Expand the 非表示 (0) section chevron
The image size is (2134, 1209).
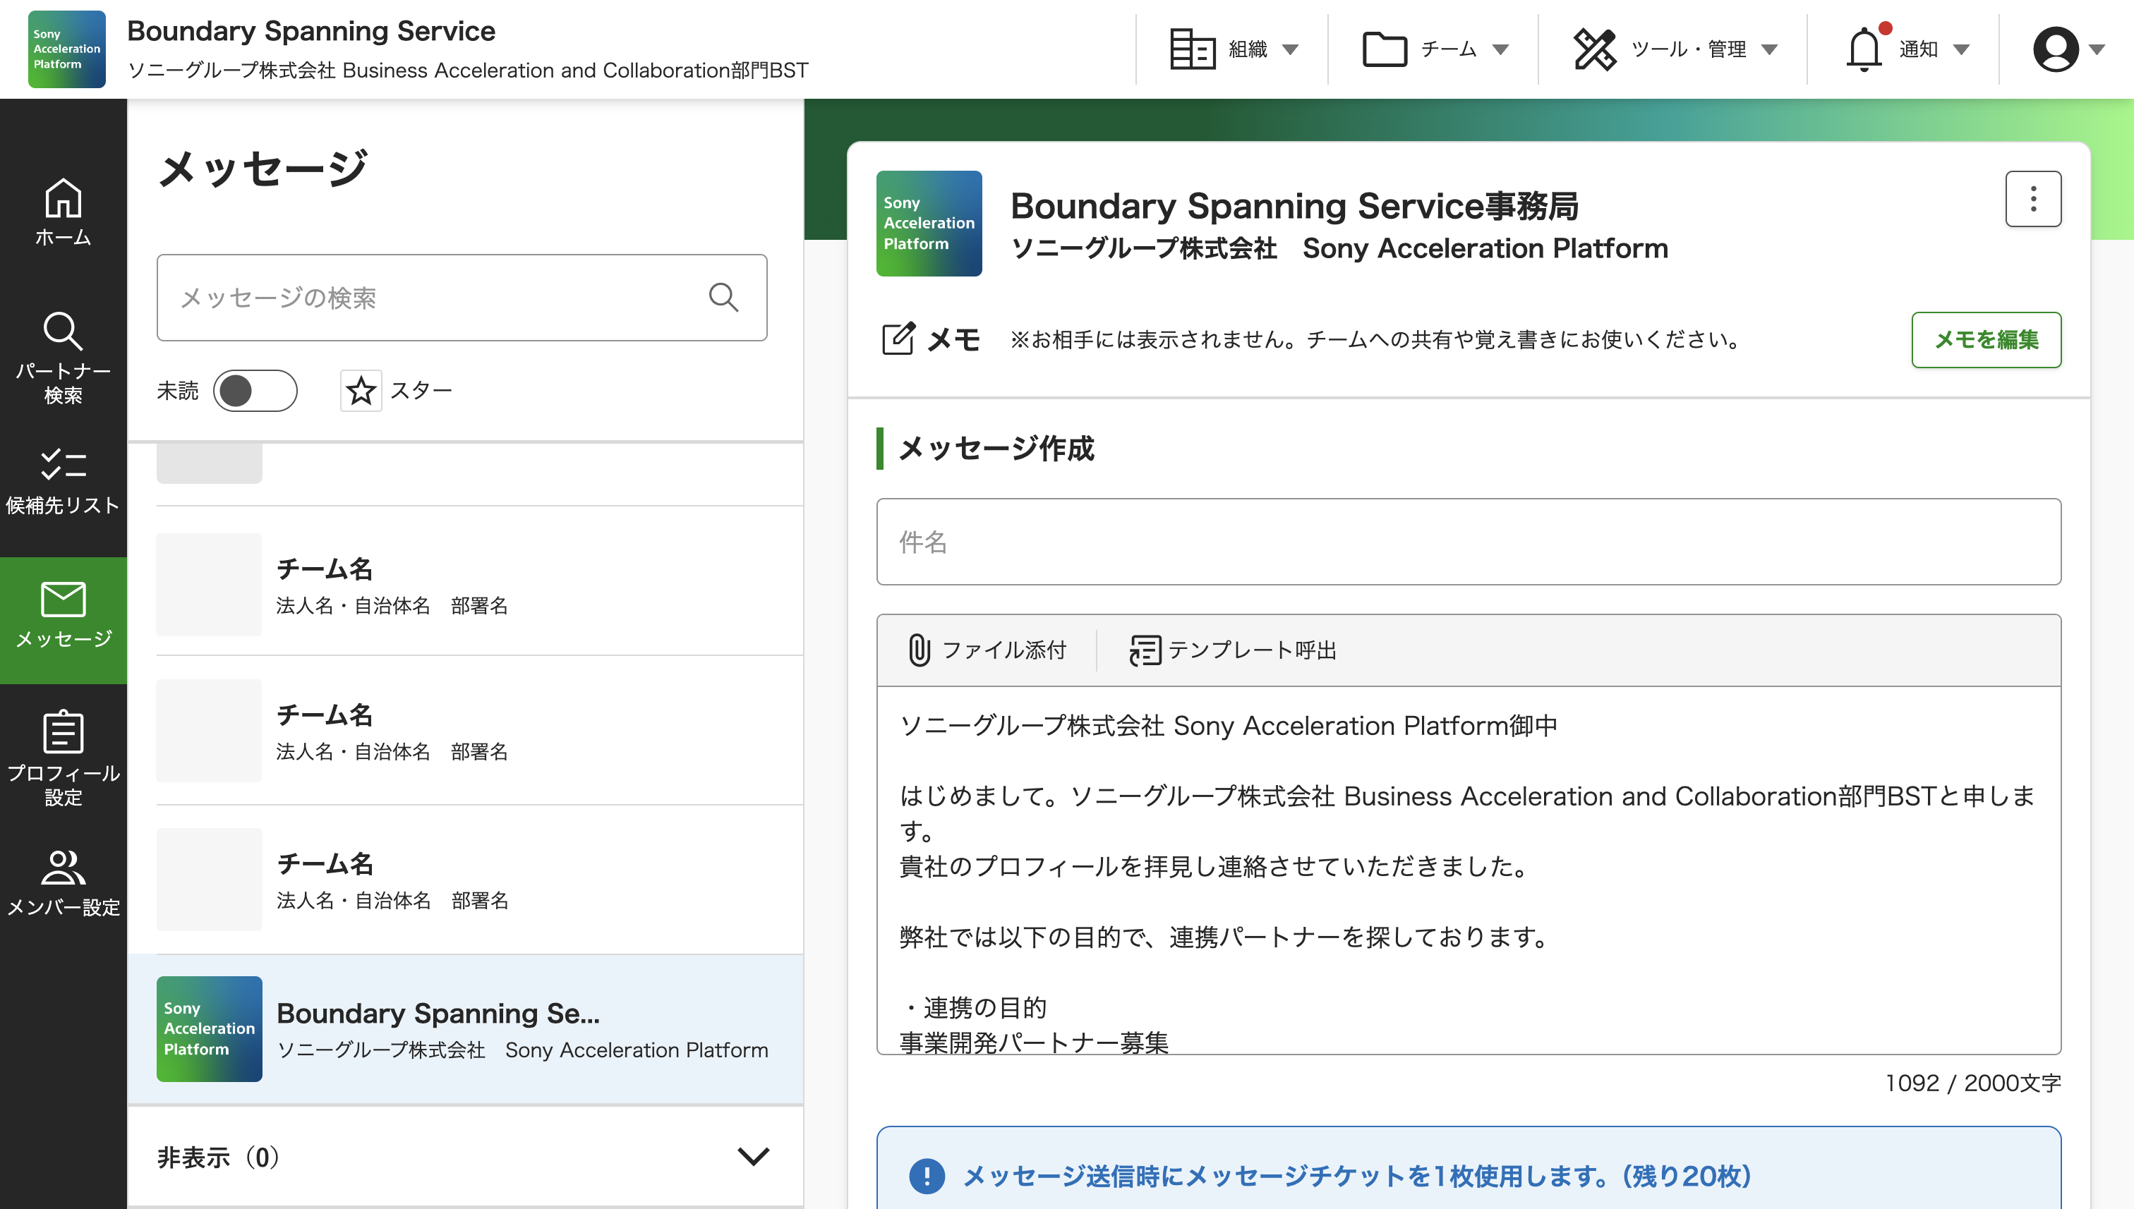pos(754,1157)
